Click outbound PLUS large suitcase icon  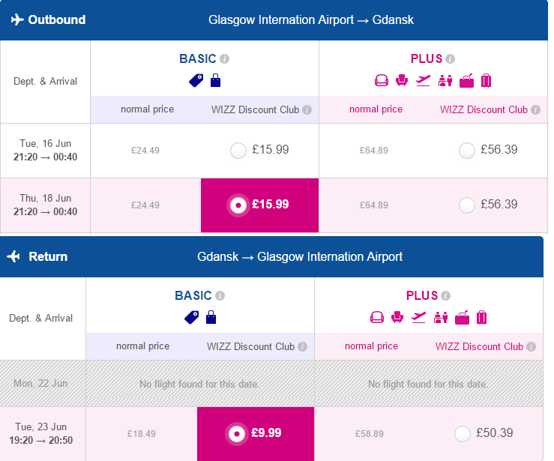coord(487,80)
